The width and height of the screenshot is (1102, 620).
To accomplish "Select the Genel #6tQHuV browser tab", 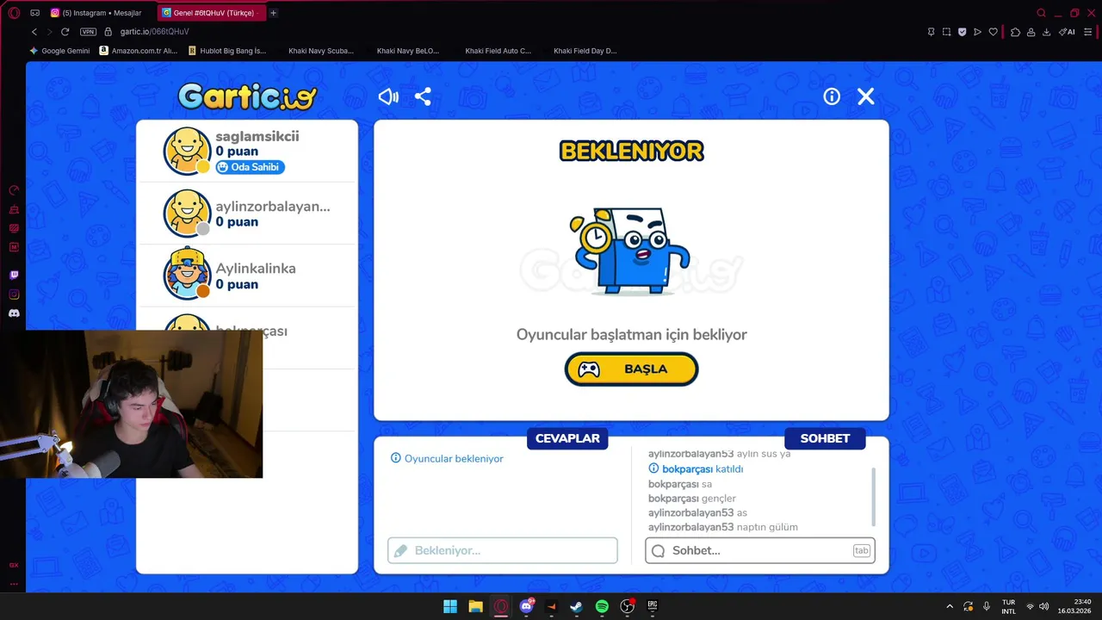I will pyautogui.click(x=213, y=13).
